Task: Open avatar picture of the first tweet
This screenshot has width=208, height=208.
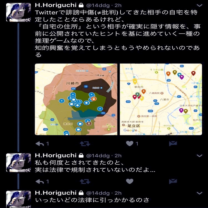Action: [x=18, y=12]
